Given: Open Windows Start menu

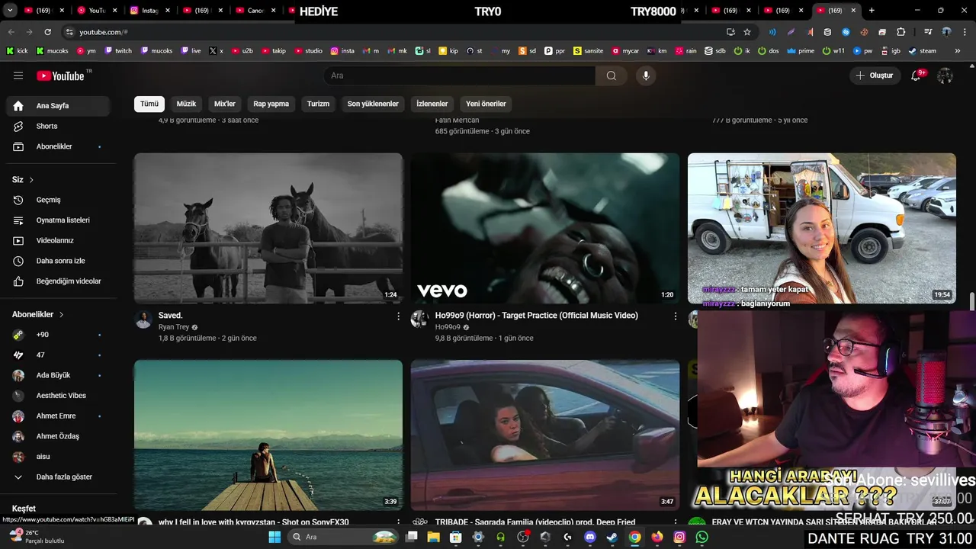Looking at the screenshot, I should [274, 537].
